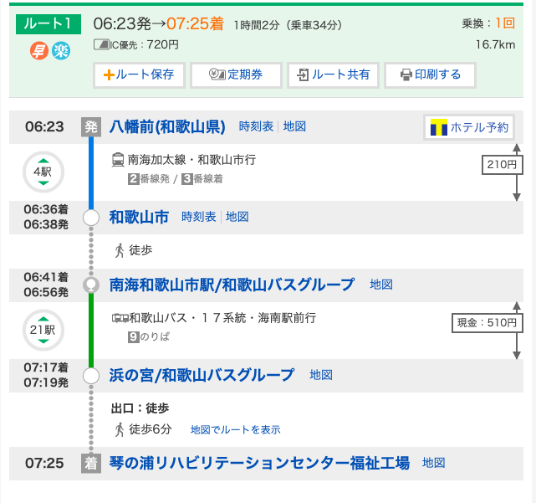Viewport: 536px width, 503px height.
Task: Click the 2番線発 platform text
Action: (149, 179)
